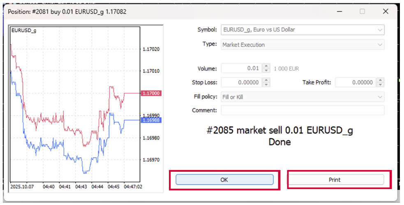Click the EURUSD_g tick chart area
404x205 pixels.
pos(74,103)
